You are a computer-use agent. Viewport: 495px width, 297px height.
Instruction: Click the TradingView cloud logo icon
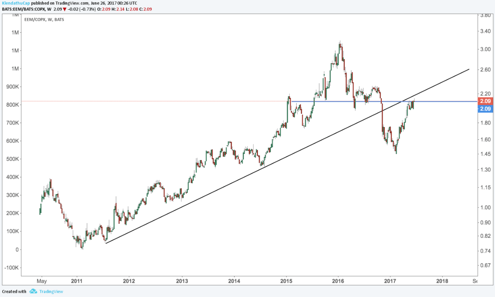[x=33, y=291]
